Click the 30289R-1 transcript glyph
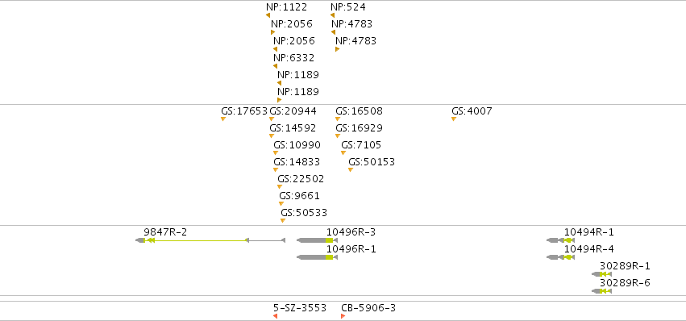Screen dimensions: 686x321 601,274
